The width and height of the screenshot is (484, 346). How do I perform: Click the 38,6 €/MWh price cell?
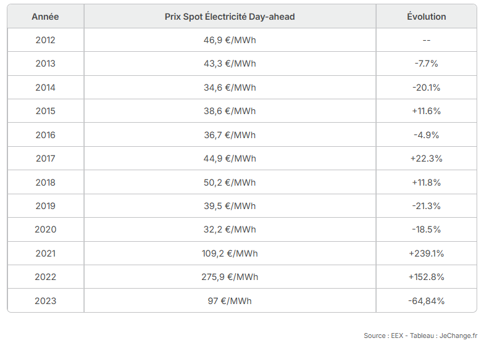pyautogui.click(x=230, y=111)
